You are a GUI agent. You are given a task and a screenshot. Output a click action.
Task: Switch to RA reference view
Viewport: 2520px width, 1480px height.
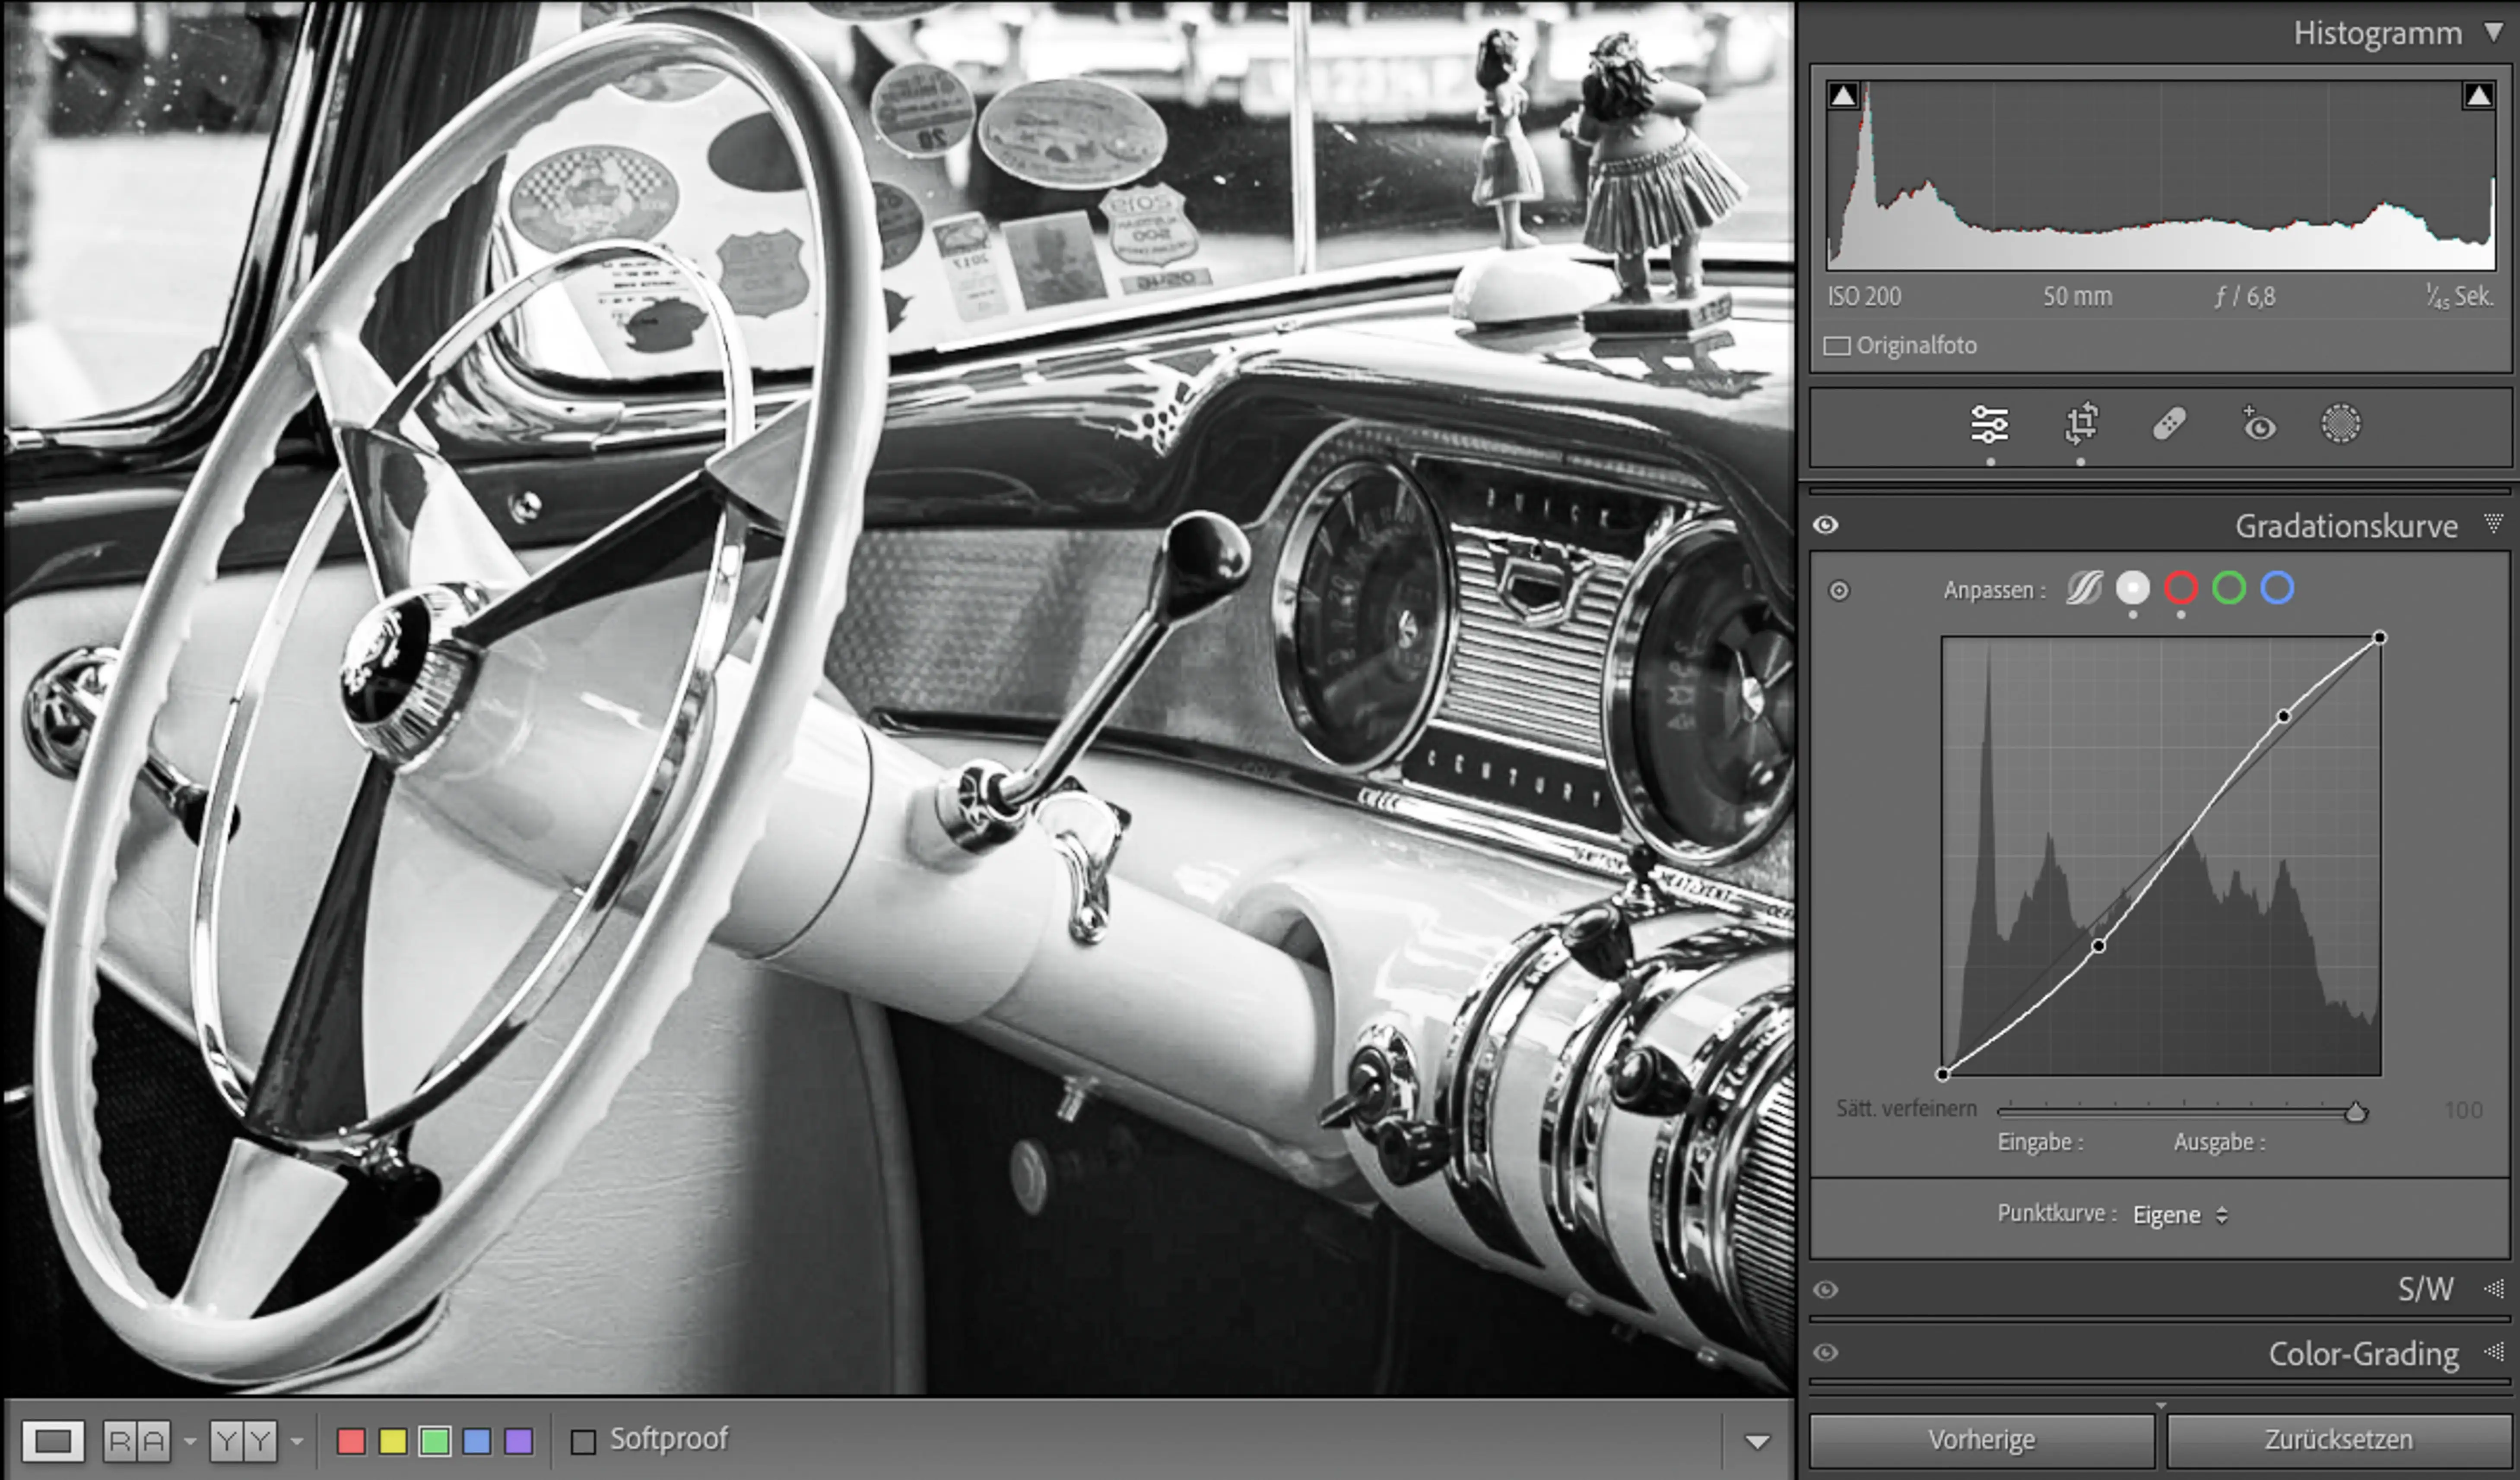137,1441
